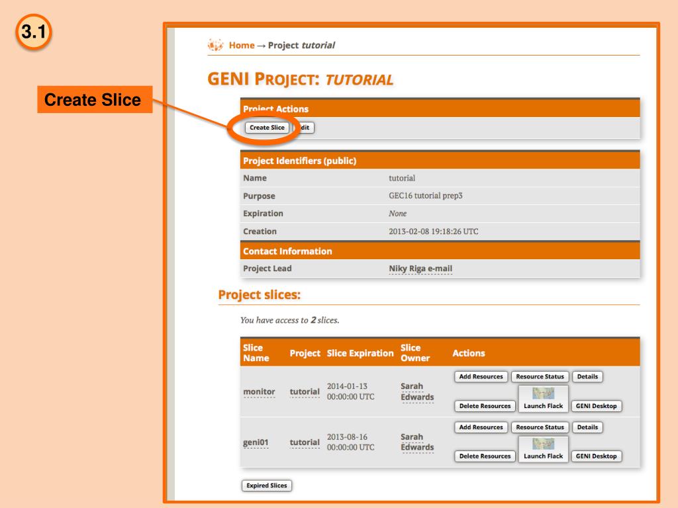This screenshot has width=678, height=508.
Task: Open Niky Riga e-mail link
Action: [420, 269]
